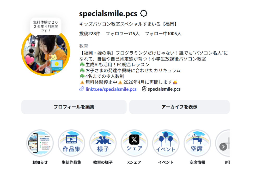View the フォロー中1005人 list
Viewport: 267px width, 175px height.
click(163, 34)
